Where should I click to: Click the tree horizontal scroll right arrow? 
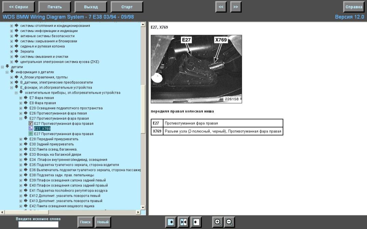point(138,212)
